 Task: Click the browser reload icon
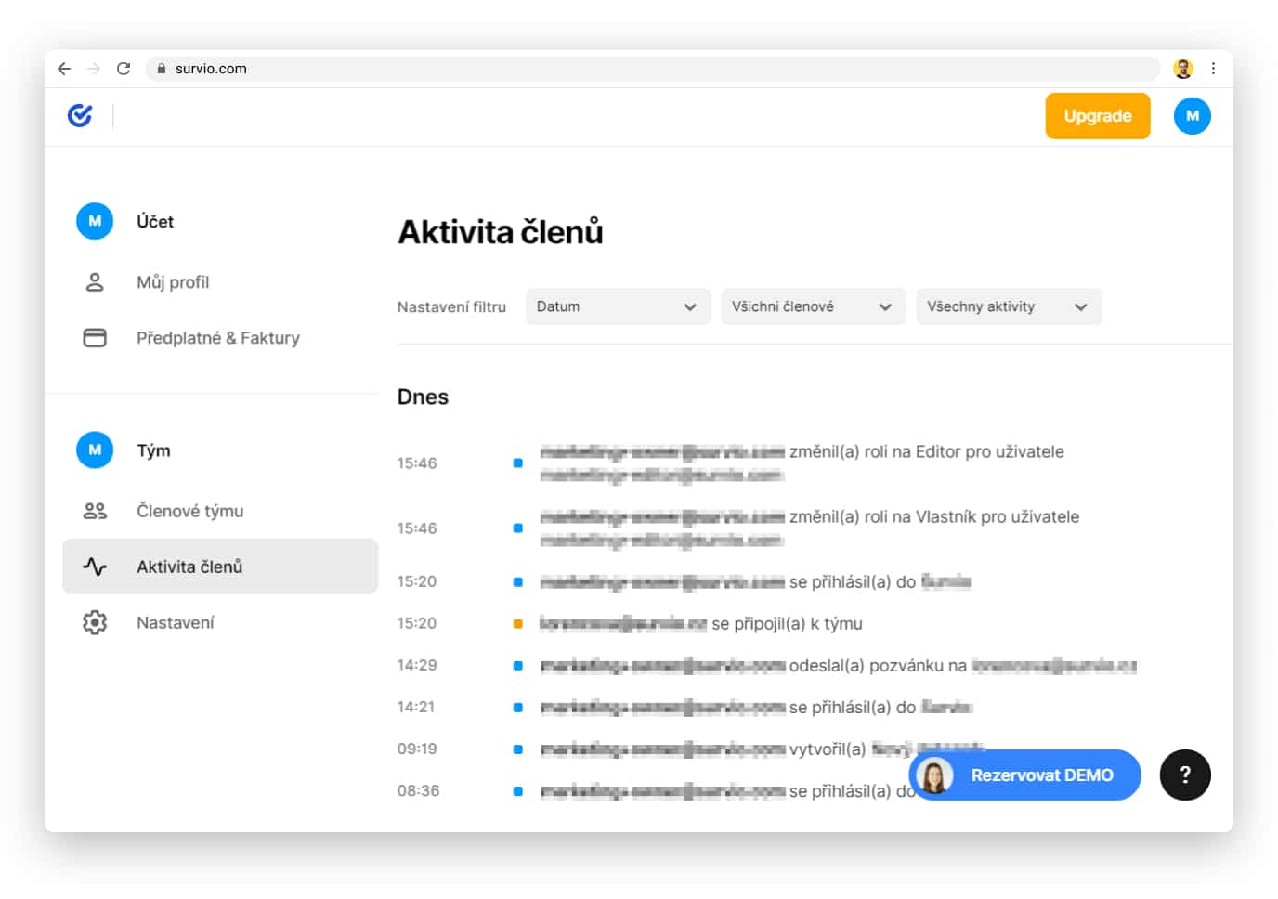[124, 69]
